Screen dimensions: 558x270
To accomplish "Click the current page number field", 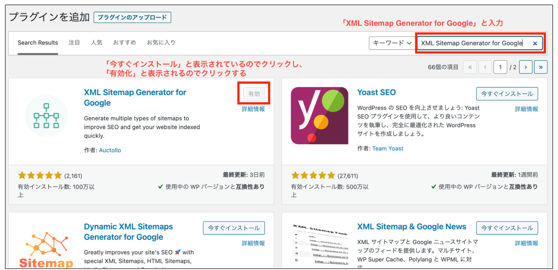I will click(500, 67).
